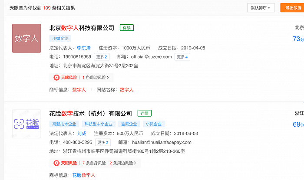Click founding date 2019-04-03

186,134
